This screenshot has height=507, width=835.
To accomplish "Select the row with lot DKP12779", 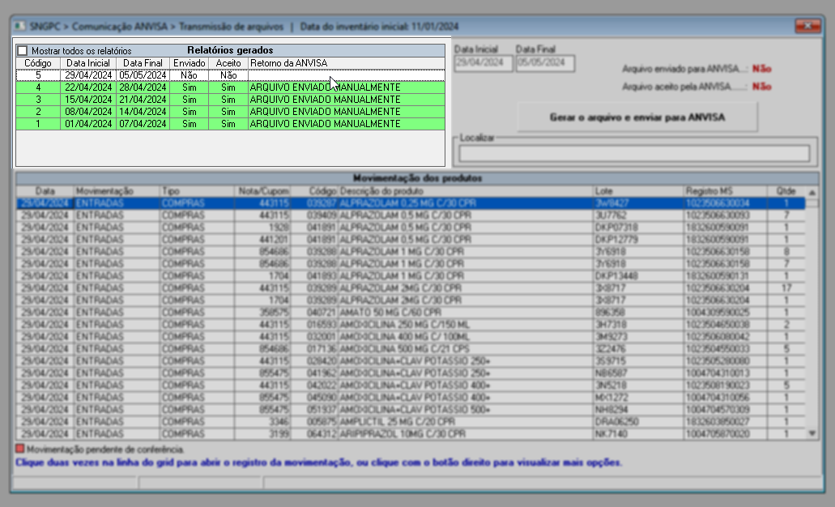I will 411,240.
